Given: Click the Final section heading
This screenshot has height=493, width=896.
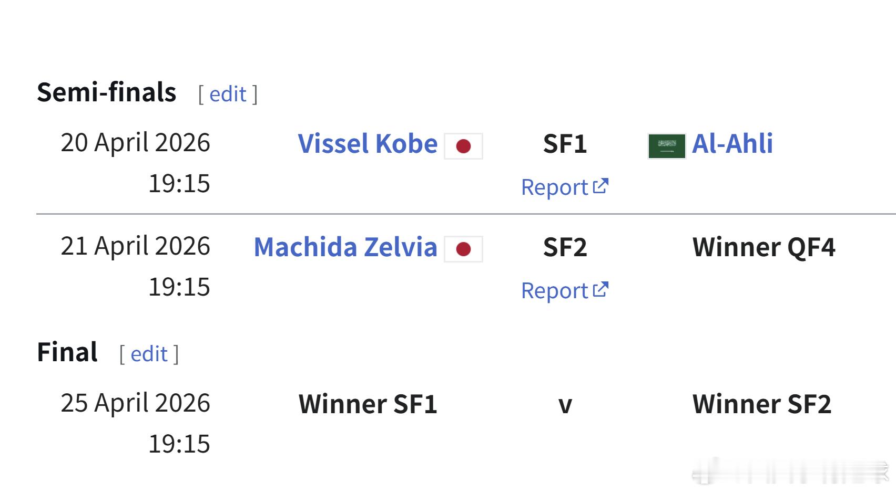Looking at the screenshot, I should (x=67, y=352).
